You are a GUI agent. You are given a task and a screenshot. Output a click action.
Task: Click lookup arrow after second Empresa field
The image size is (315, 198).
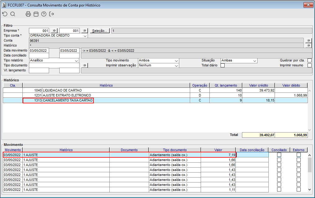[84, 30]
